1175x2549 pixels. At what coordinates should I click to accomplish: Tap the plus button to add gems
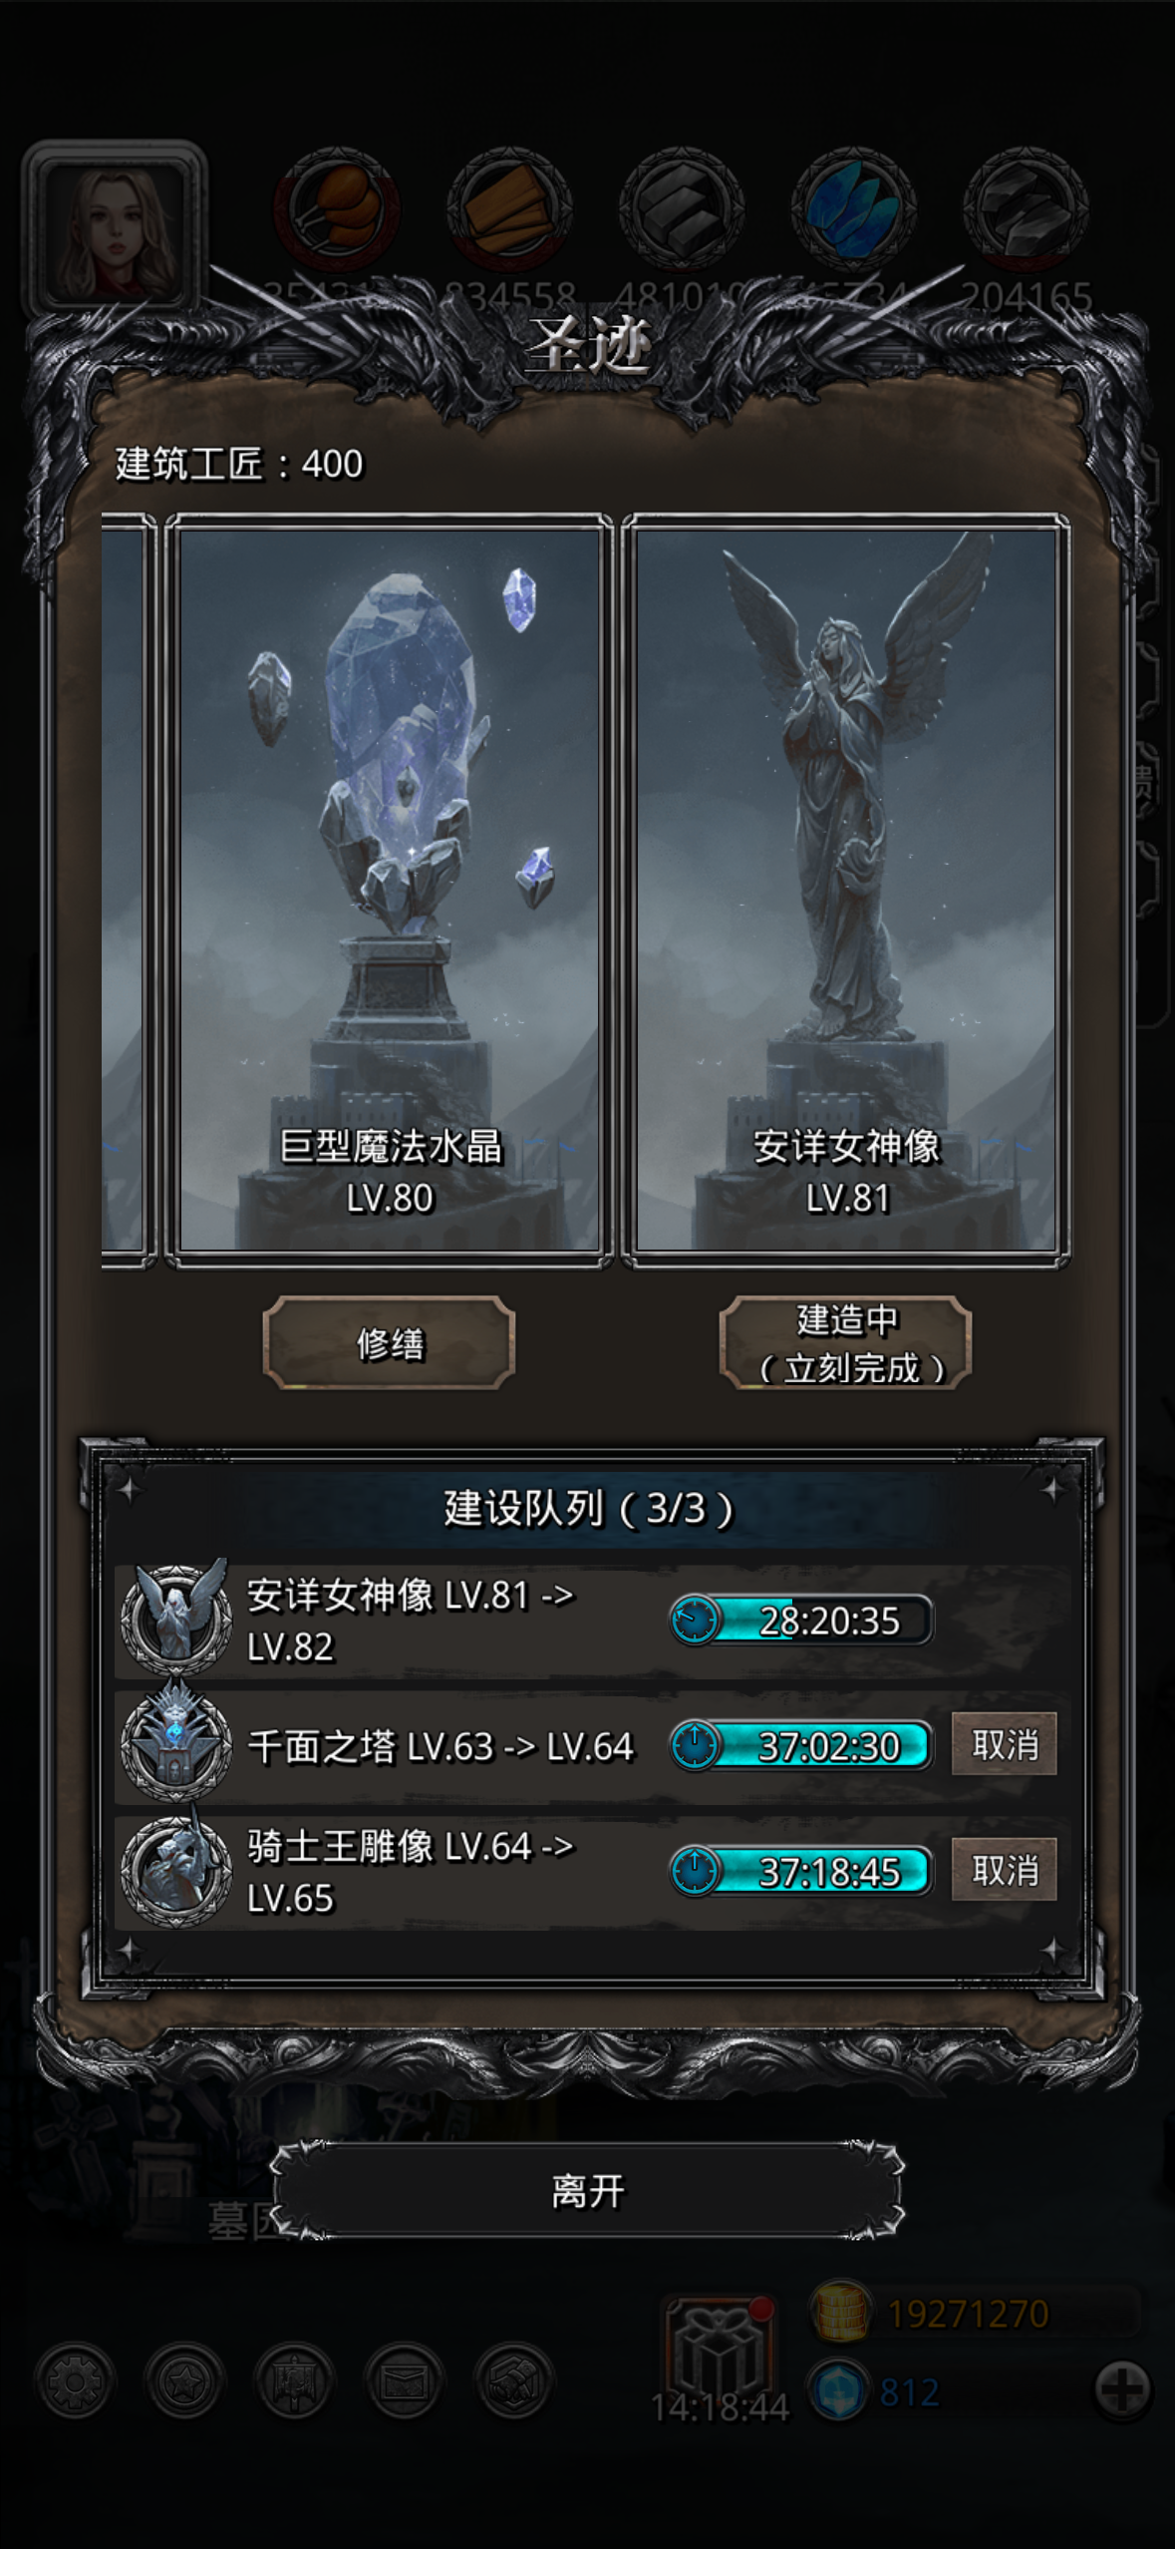click(1122, 2389)
